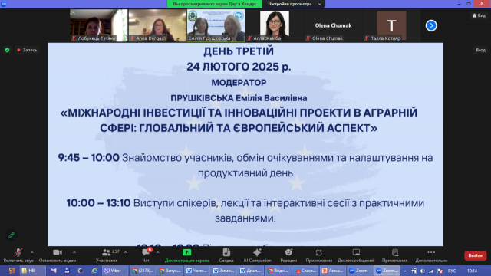Image resolution: width=491 pixels, height=276 pixels.
Task: Open the Реакции reactions menu
Action: tap(288, 255)
